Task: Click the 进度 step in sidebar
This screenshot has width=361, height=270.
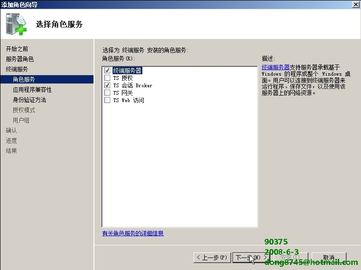Action: click(11, 141)
